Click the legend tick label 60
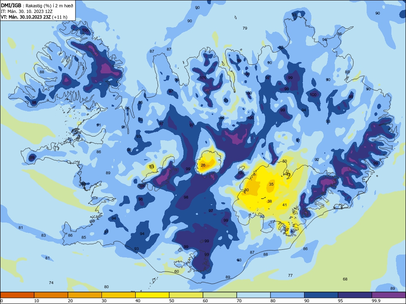 (205, 301)
